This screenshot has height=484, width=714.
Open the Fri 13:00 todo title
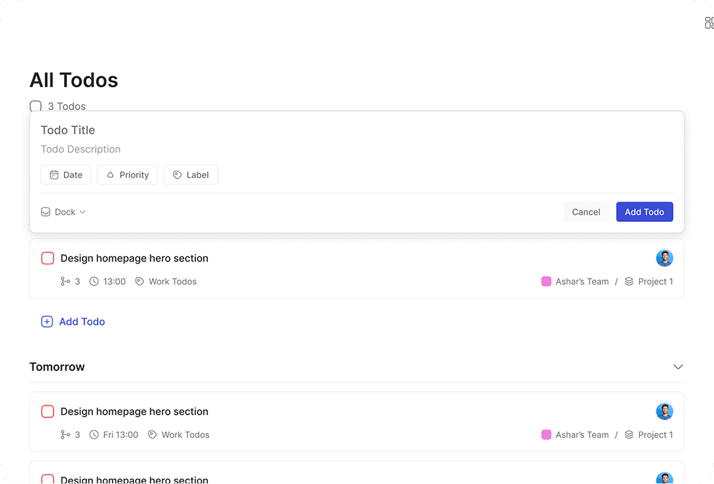135,411
